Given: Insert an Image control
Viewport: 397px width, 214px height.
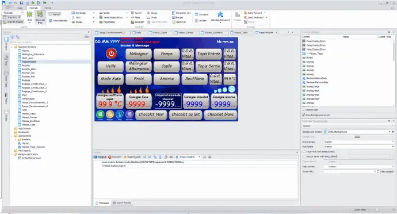Looking at the screenshot, I should click(77, 22).
